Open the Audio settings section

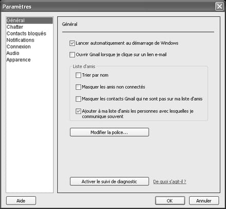(13, 53)
